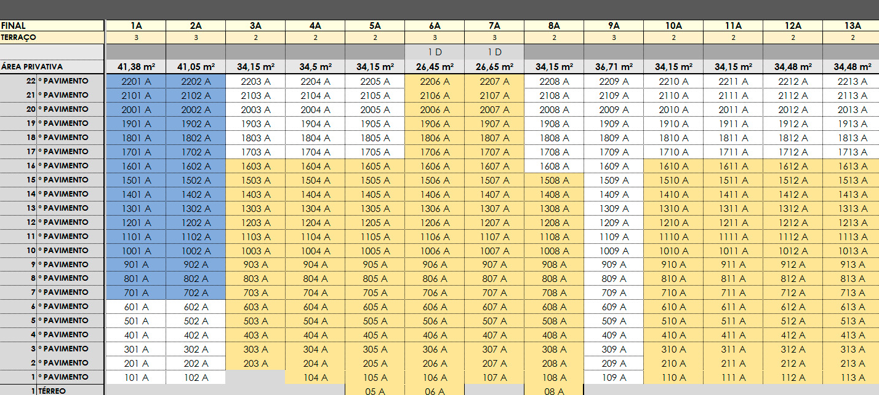Select the 26,65 m² area cell
Screen dimensions: 879x395
point(494,66)
